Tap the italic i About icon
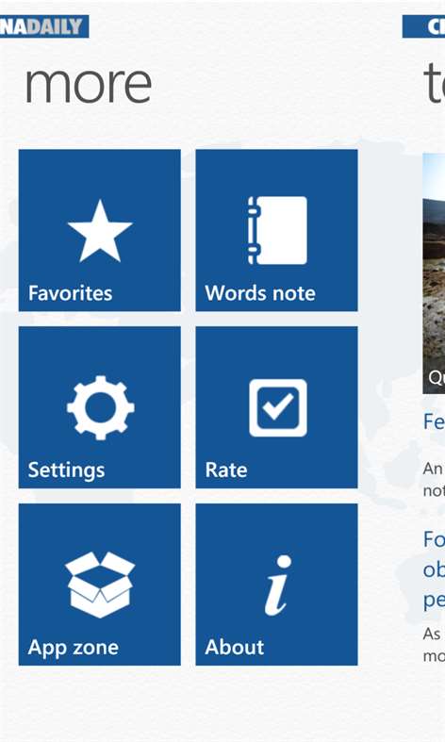Image resolution: width=445 pixels, height=742 pixels. (277, 585)
